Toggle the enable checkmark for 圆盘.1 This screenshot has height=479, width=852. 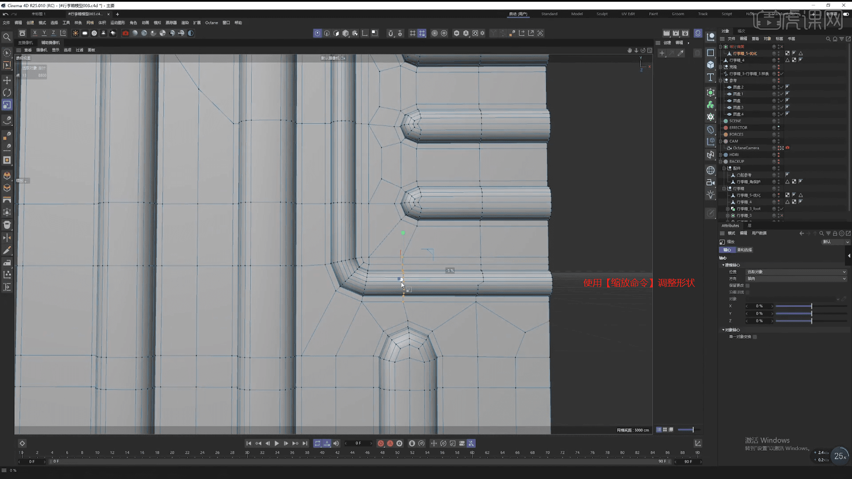pyautogui.click(x=782, y=94)
